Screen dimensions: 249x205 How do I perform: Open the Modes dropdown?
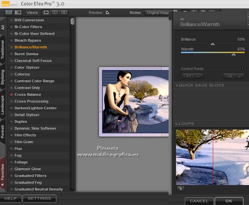click(157, 13)
